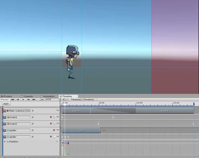Viewport: 199px width, 158px height.
Task: Jump to the start of the timeline
Action: 13,100
